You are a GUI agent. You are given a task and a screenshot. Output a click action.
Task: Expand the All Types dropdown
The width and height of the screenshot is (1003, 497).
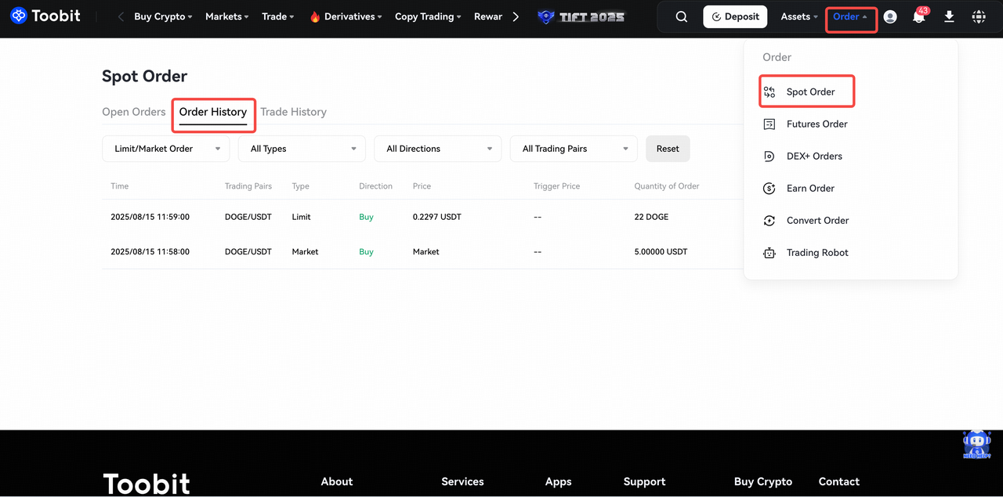point(302,149)
